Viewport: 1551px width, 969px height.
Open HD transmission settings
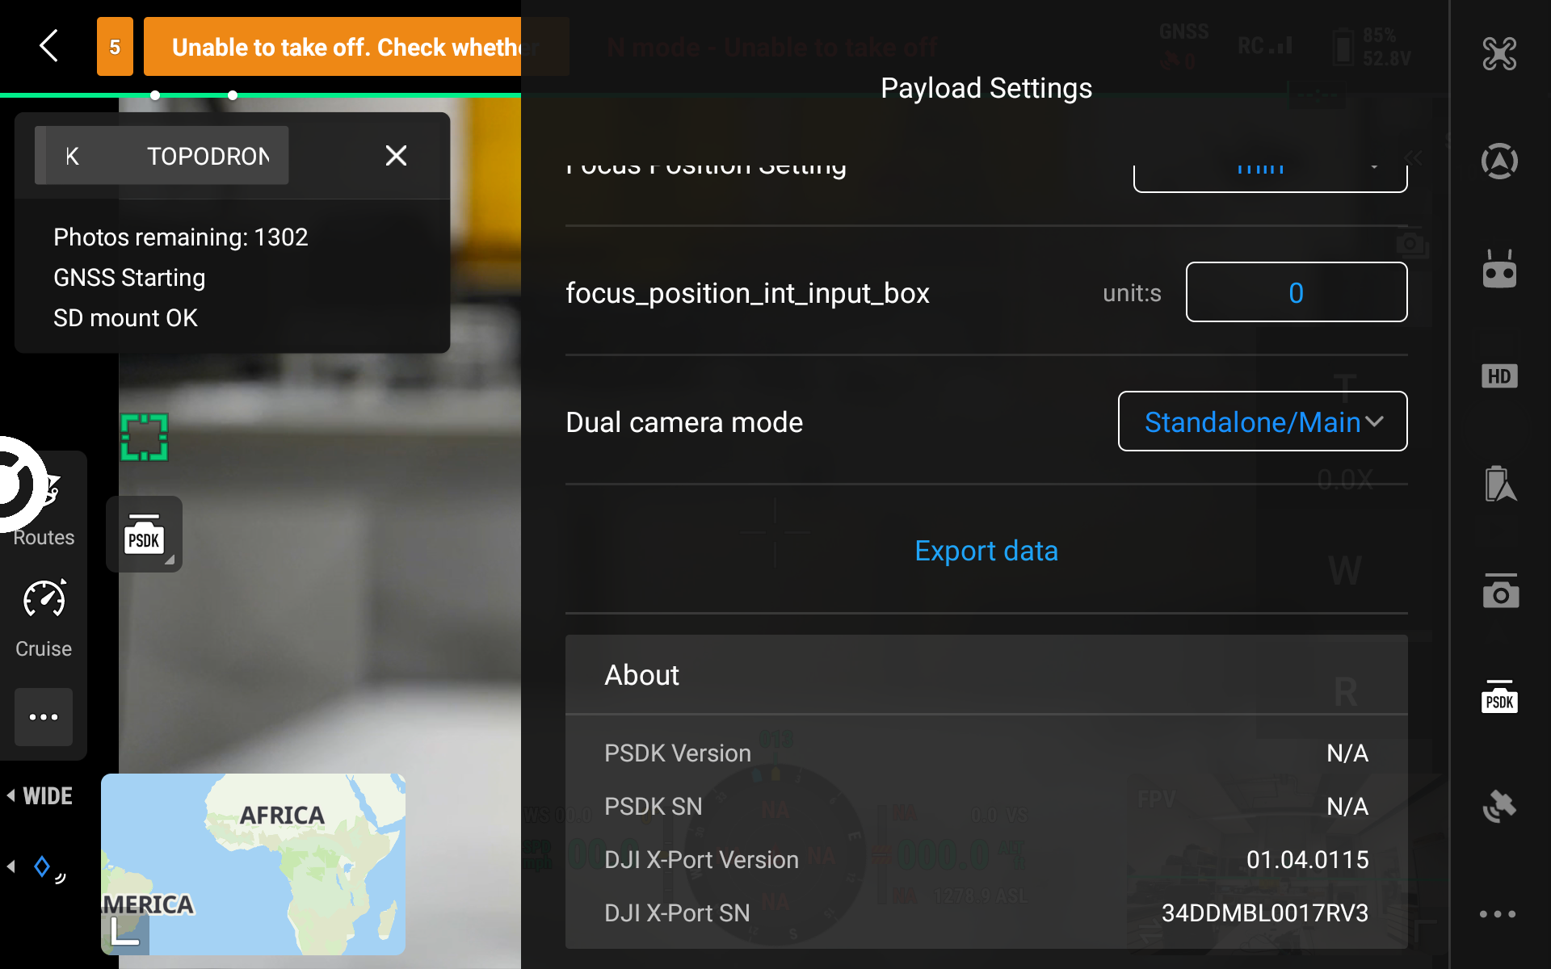pyautogui.click(x=1499, y=376)
